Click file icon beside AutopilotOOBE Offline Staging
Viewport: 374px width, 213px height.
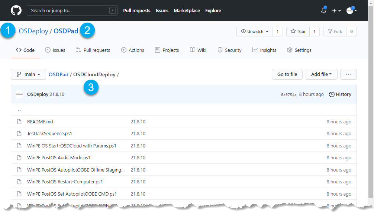coord(19,170)
